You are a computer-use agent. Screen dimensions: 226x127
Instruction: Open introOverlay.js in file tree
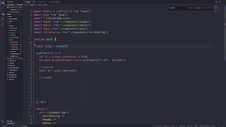(x=14, y=37)
